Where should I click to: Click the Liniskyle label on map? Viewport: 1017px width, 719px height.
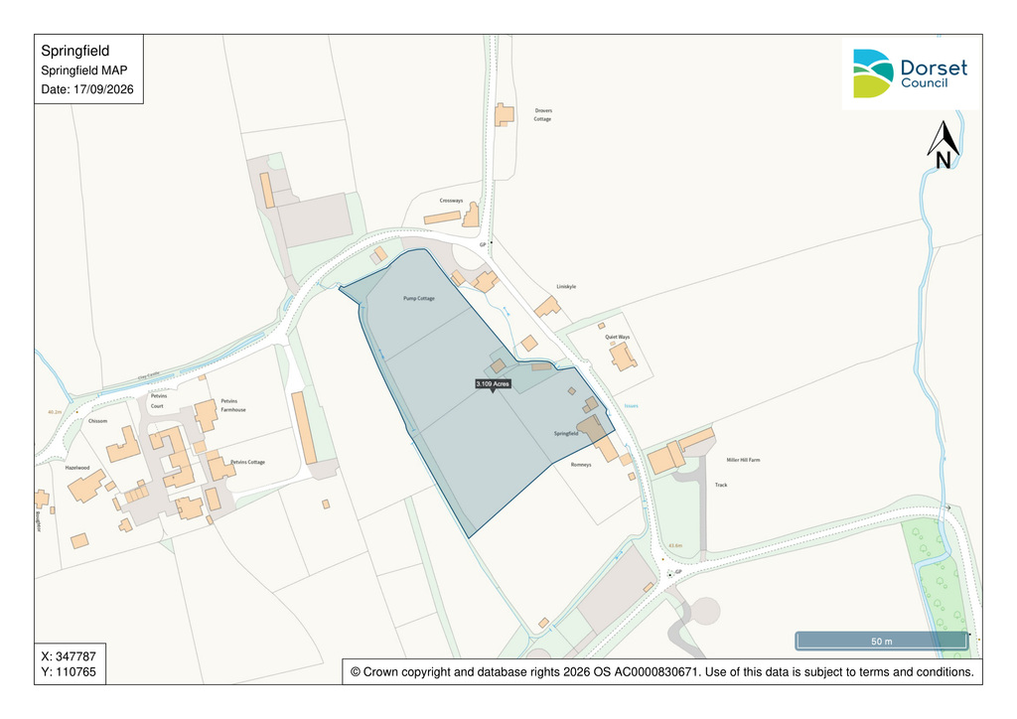tap(566, 287)
